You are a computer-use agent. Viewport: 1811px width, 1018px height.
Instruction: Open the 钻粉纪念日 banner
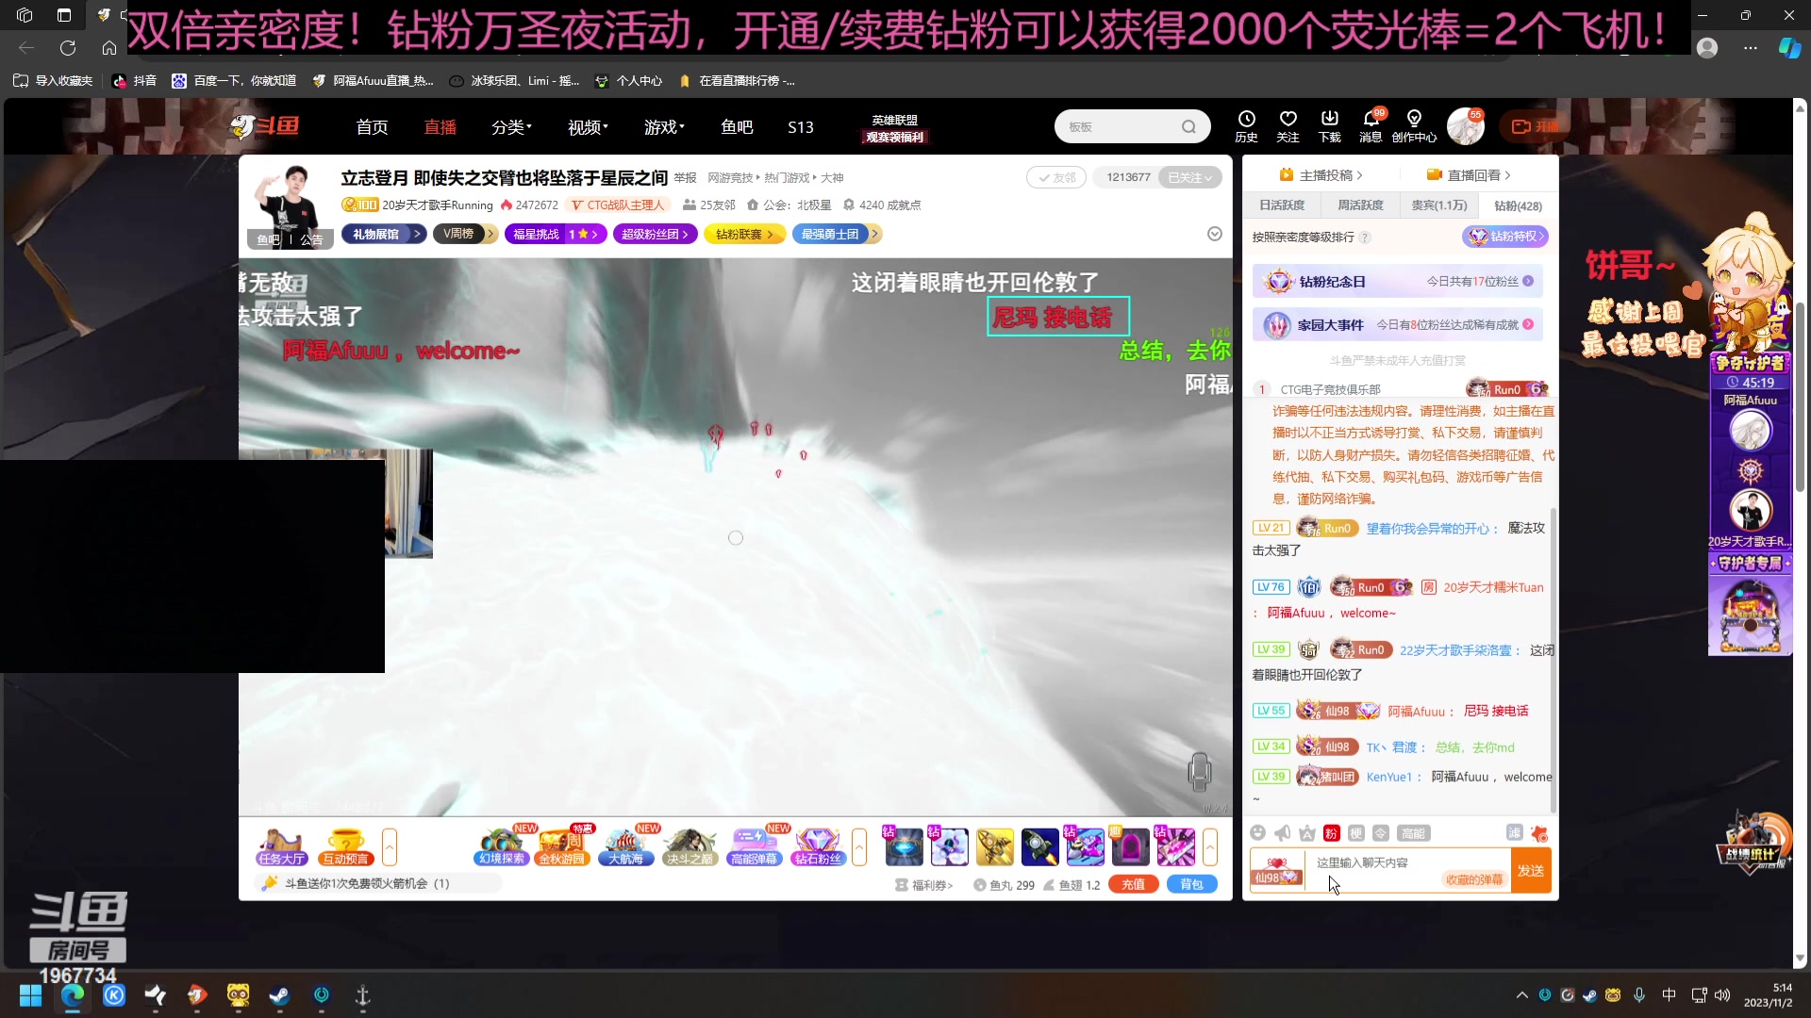point(1398,281)
